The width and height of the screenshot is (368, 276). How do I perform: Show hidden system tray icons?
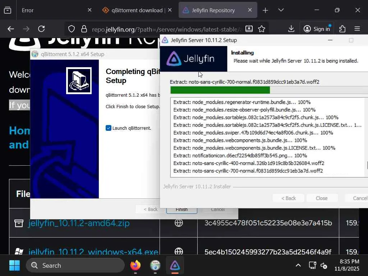(x=298, y=266)
